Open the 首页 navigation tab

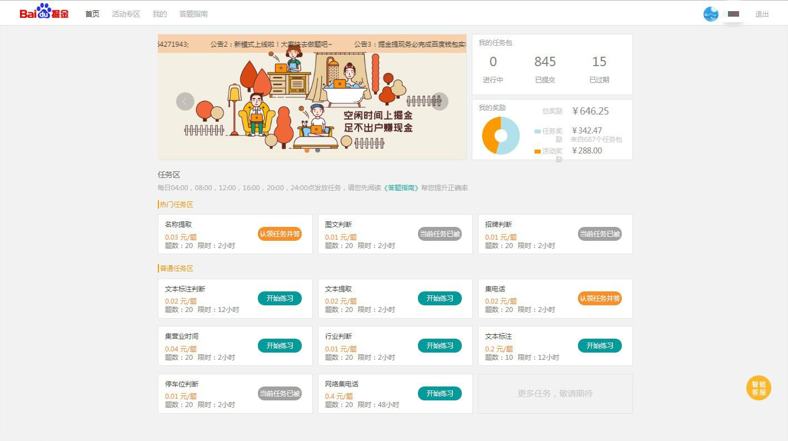(x=92, y=14)
